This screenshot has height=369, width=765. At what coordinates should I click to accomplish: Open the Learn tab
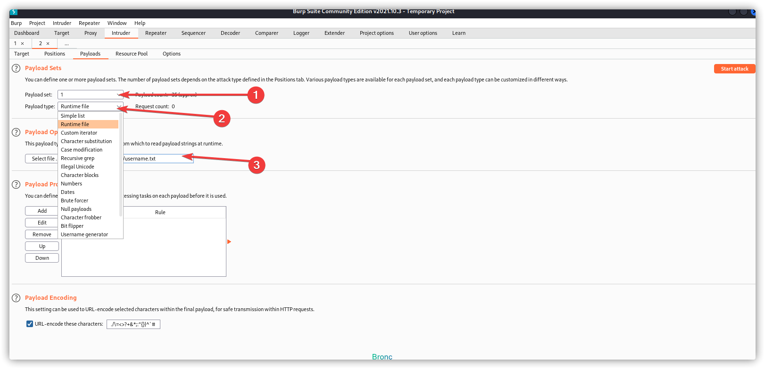tap(459, 33)
